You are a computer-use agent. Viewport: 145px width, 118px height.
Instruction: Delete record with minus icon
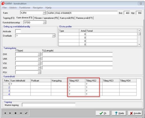coord(21,113)
